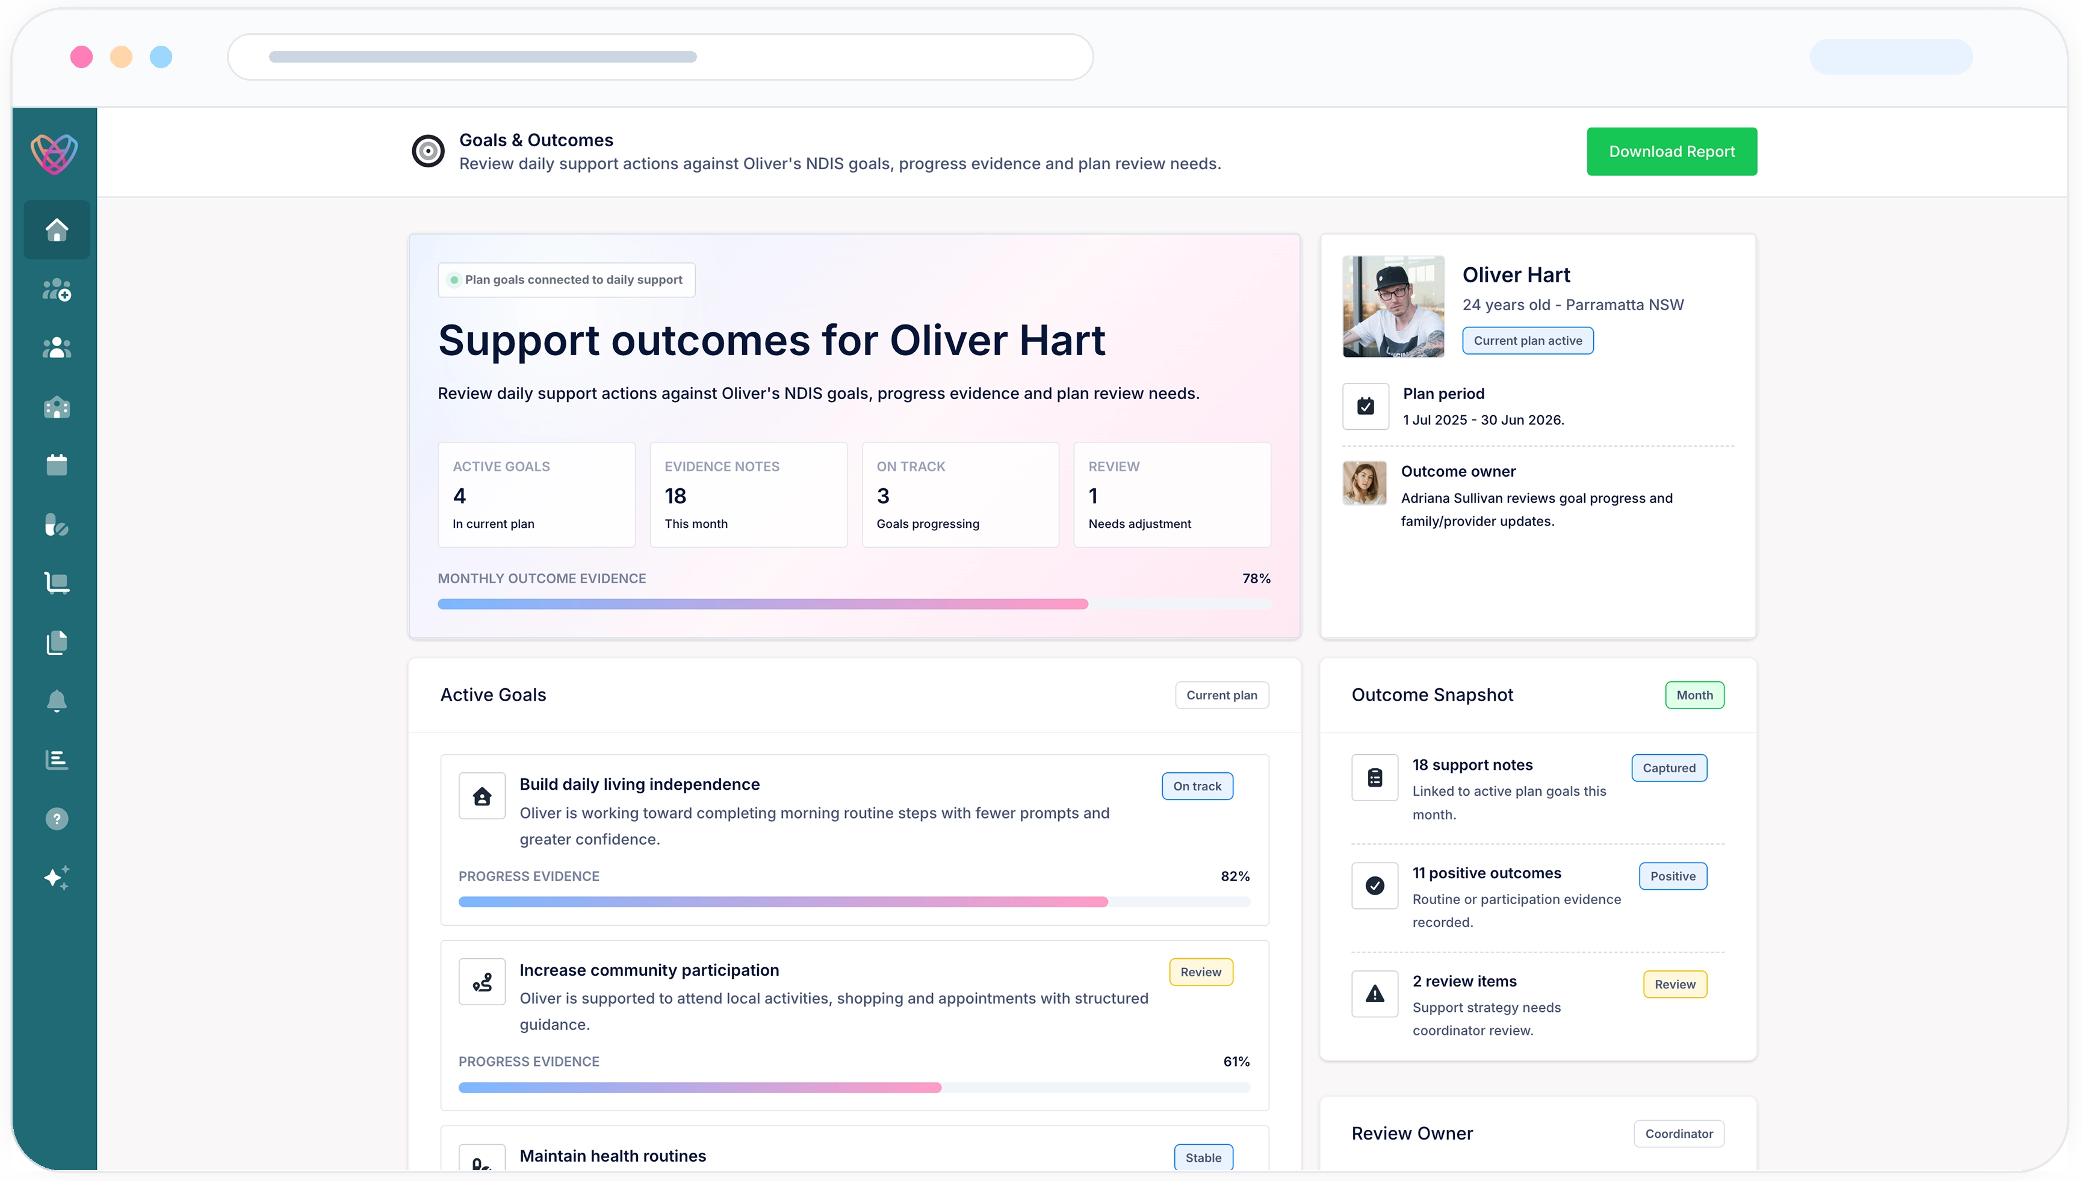Click the community participation route icon
2082x1181 pixels.
[x=482, y=982]
